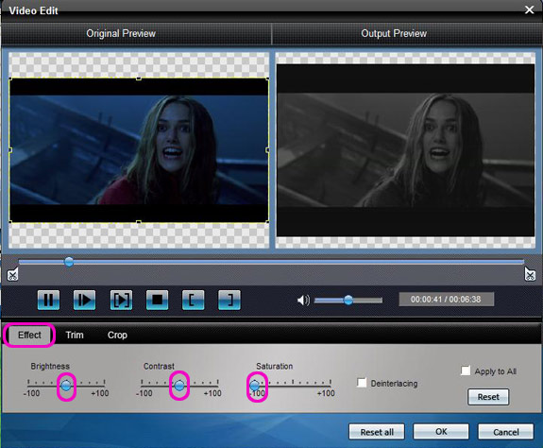Check the Apply to All option
Screen dimensions: 543x448
466,370
